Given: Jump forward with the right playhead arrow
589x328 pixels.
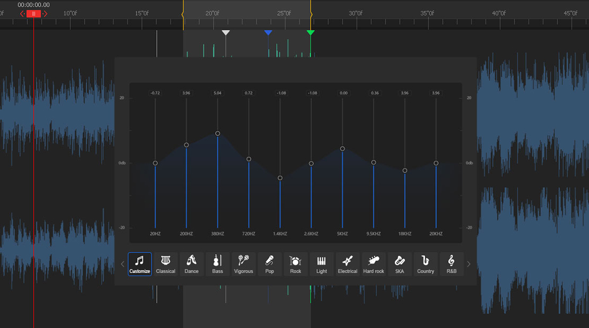Looking at the screenshot, I should pos(45,14).
